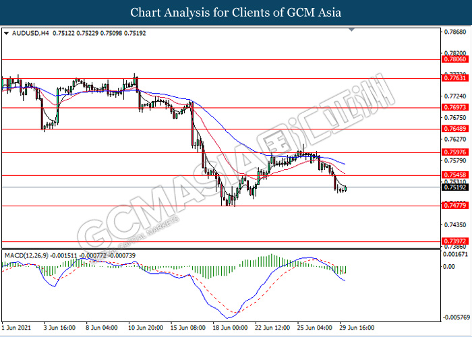Screen dimensions: 472x337
Task: Click the 1 Jun 2021 date label
Action: click(x=16, y=328)
